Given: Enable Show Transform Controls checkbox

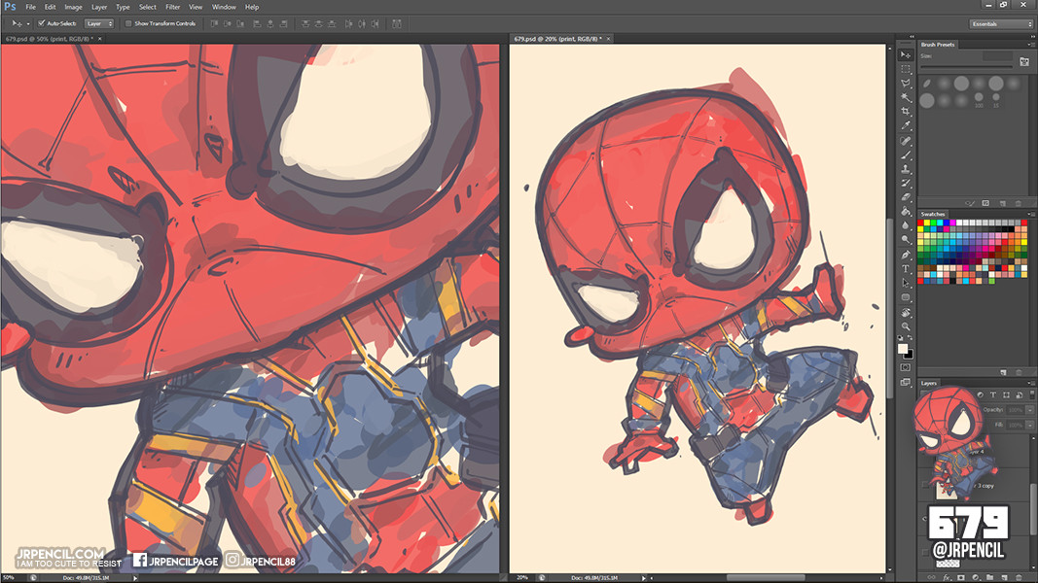Looking at the screenshot, I should [128, 23].
